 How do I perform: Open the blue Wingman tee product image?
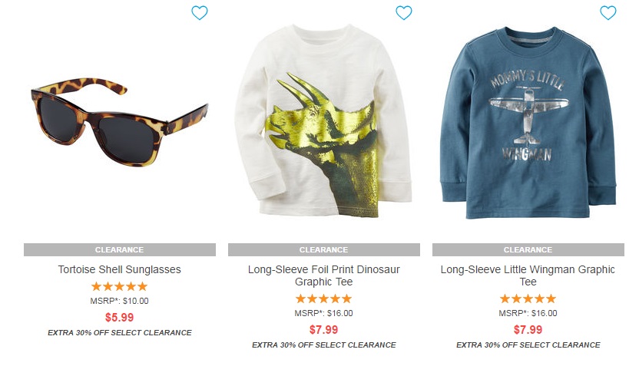528,123
